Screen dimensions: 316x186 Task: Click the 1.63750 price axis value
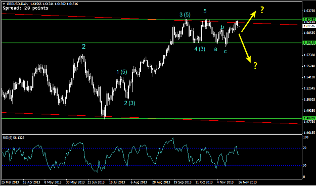309,11
